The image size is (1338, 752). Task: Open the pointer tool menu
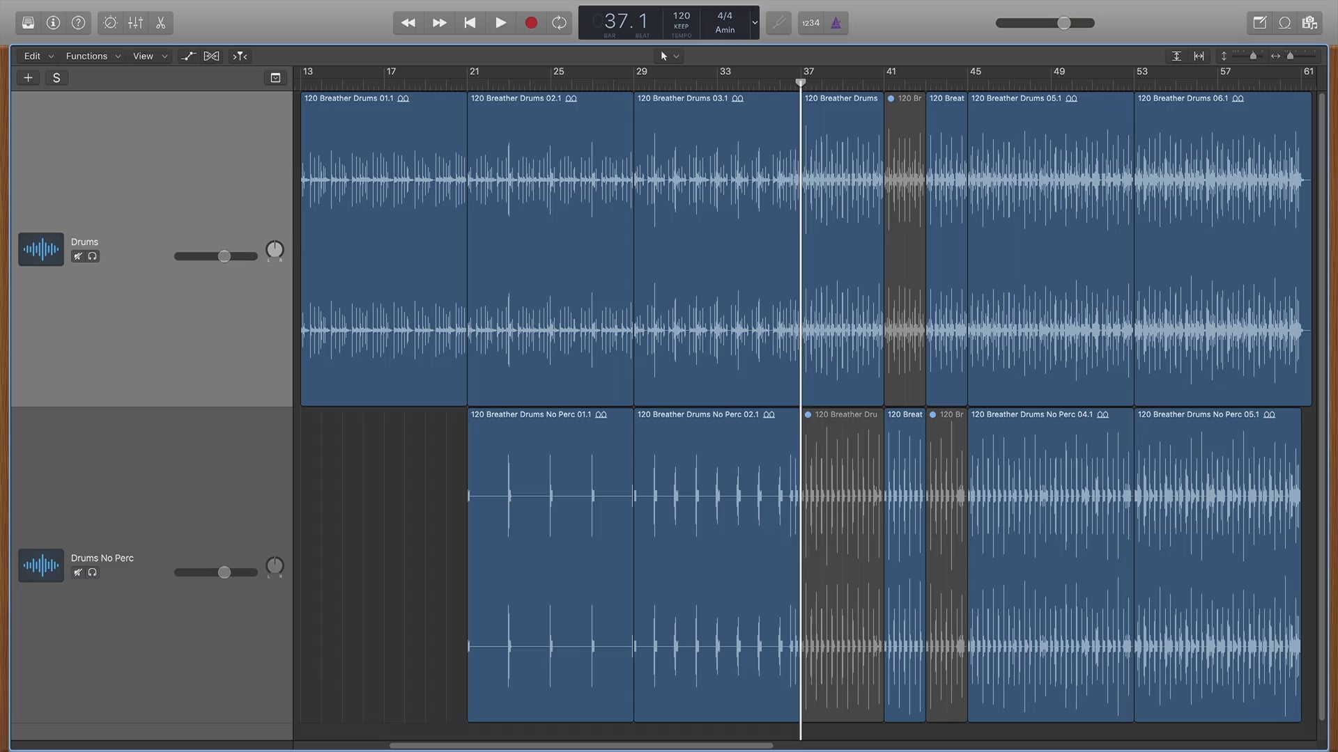tap(670, 56)
